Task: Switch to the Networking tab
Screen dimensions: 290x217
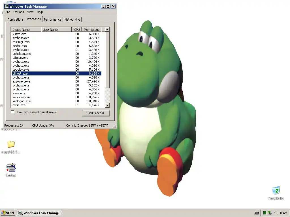Action: (x=72, y=19)
